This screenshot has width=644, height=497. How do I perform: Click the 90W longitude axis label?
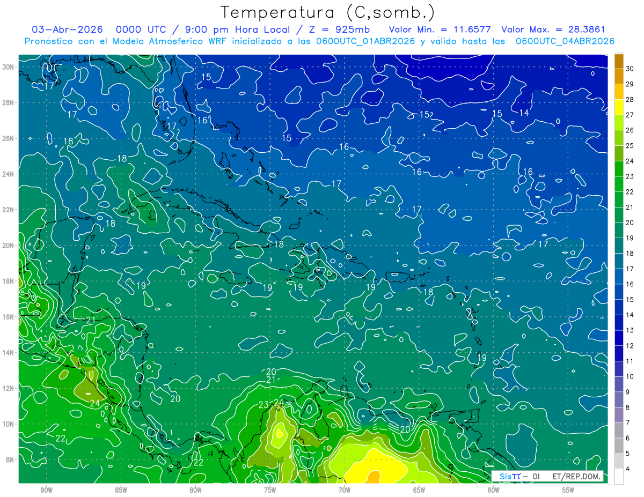(46, 490)
